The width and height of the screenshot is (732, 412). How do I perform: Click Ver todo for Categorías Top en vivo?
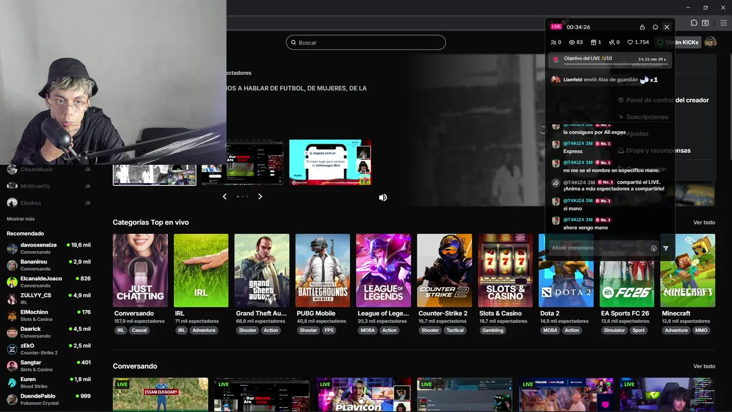(x=704, y=223)
